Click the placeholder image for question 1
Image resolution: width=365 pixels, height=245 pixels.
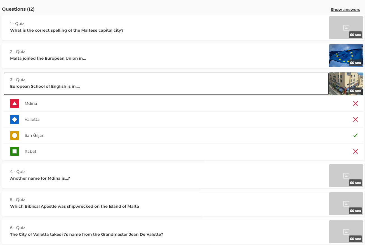[346, 27]
